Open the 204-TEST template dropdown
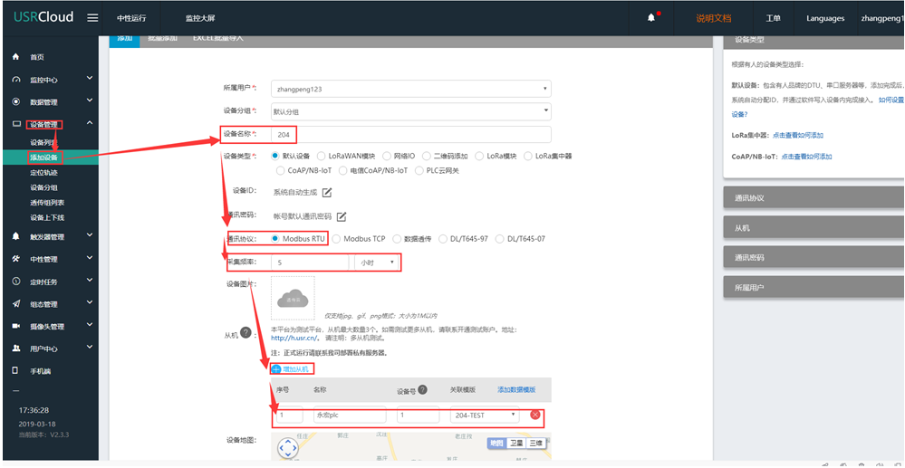The width and height of the screenshot is (905, 468). point(484,415)
